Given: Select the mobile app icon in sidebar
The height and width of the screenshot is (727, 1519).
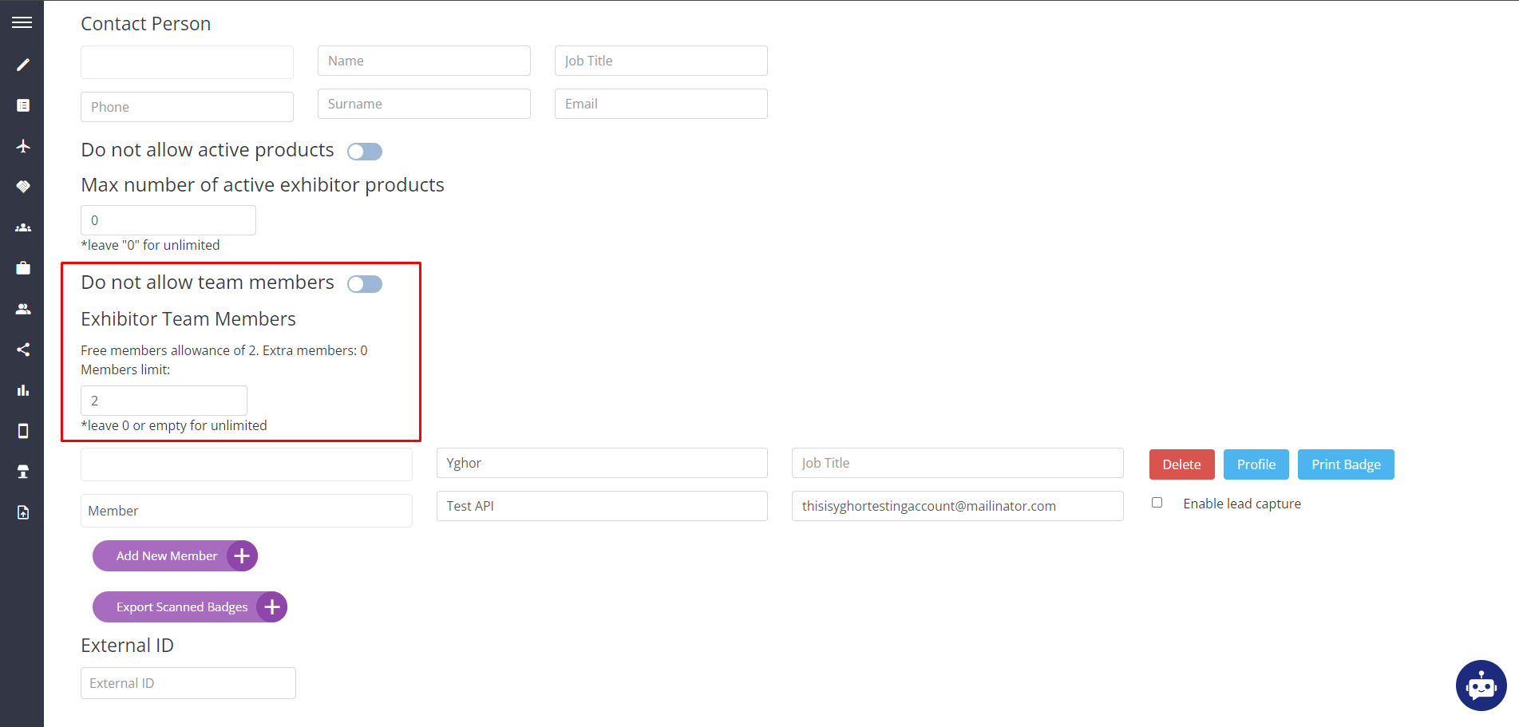Looking at the screenshot, I should pyautogui.click(x=22, y=431).
